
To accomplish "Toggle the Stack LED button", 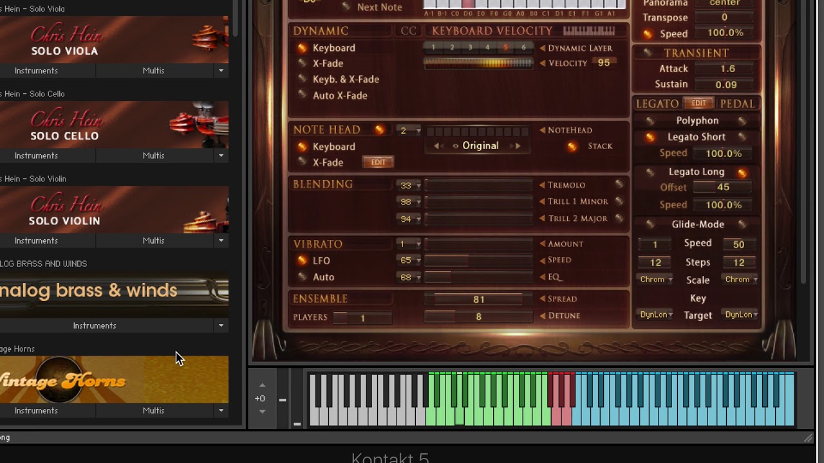I will [x=572, y=147].
